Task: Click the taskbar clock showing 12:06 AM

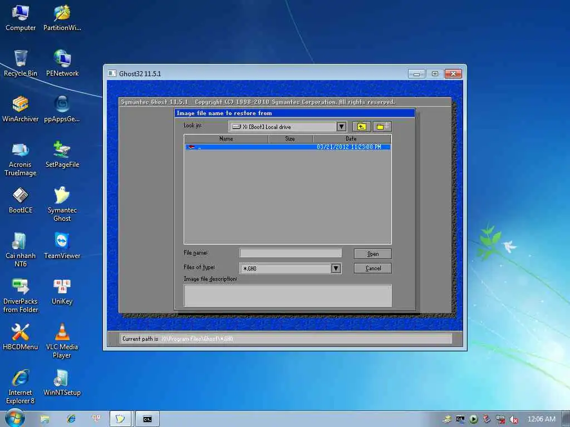Action: (541, 419)
